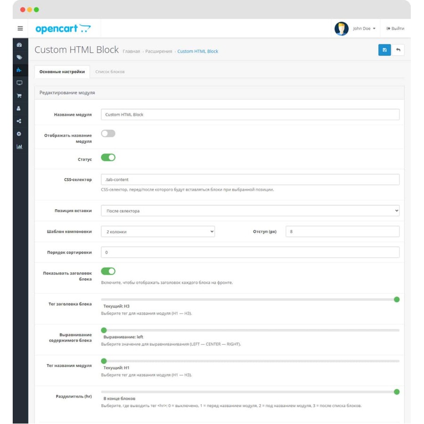424x424 pixels.
Task: Switch to 'Основные настройки' tab
Action: pos(62,72)
